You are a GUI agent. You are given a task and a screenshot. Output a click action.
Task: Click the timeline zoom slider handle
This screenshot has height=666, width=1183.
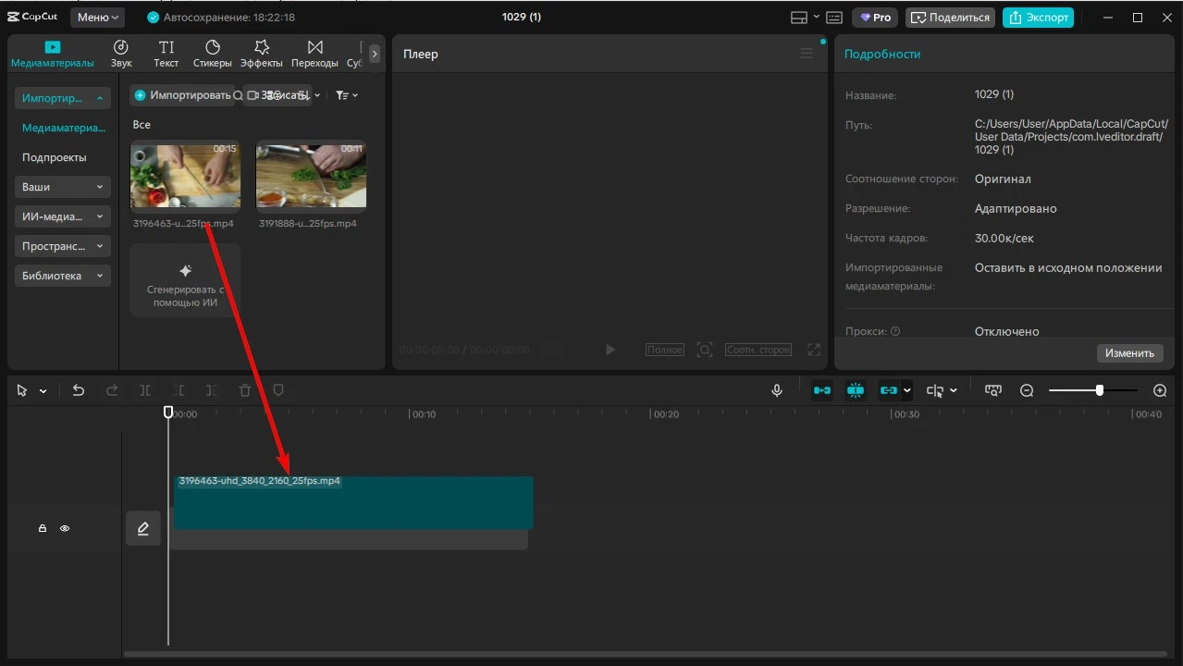[x=1099, y=390]
